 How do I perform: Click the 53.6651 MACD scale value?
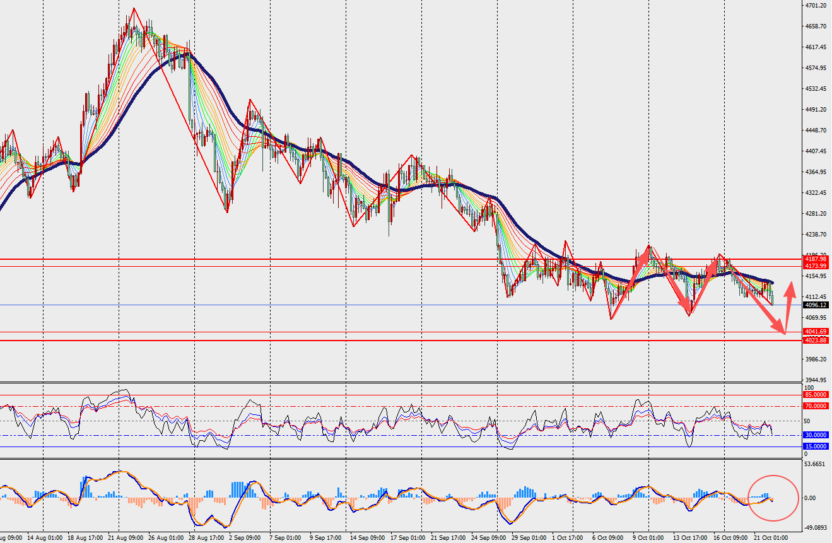point(814,464)
